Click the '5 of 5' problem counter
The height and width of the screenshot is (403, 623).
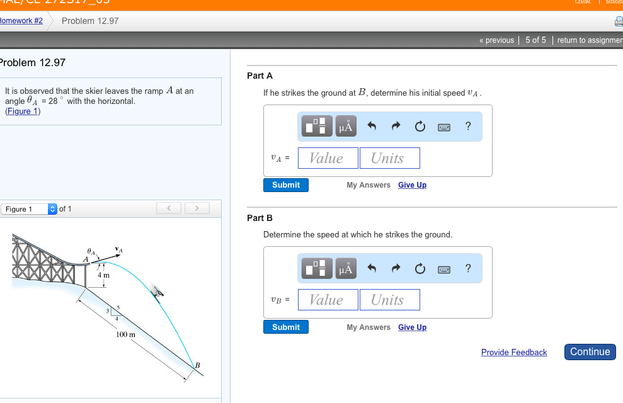click(535, 40)
